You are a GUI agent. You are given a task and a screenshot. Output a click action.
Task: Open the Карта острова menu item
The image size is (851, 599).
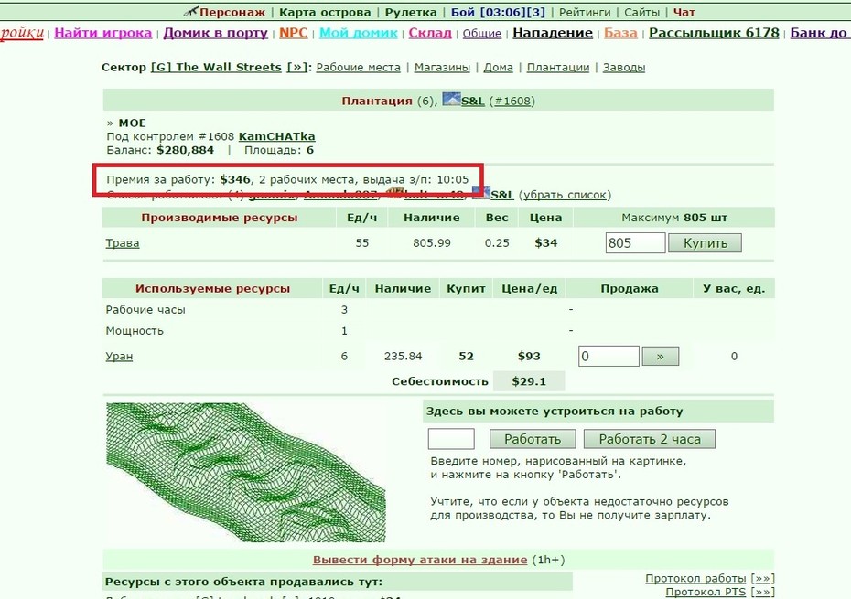pyautogui.click(x=325, y=12)
